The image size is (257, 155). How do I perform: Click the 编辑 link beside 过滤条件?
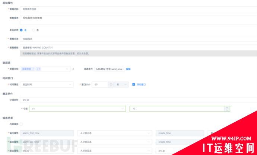coord(128,69)
